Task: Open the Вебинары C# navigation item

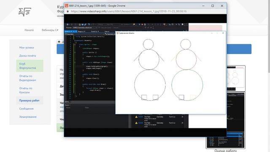Action: coord(50,30)
